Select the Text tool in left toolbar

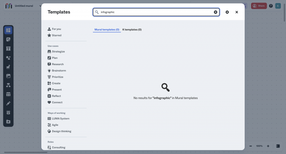point(8,49)
